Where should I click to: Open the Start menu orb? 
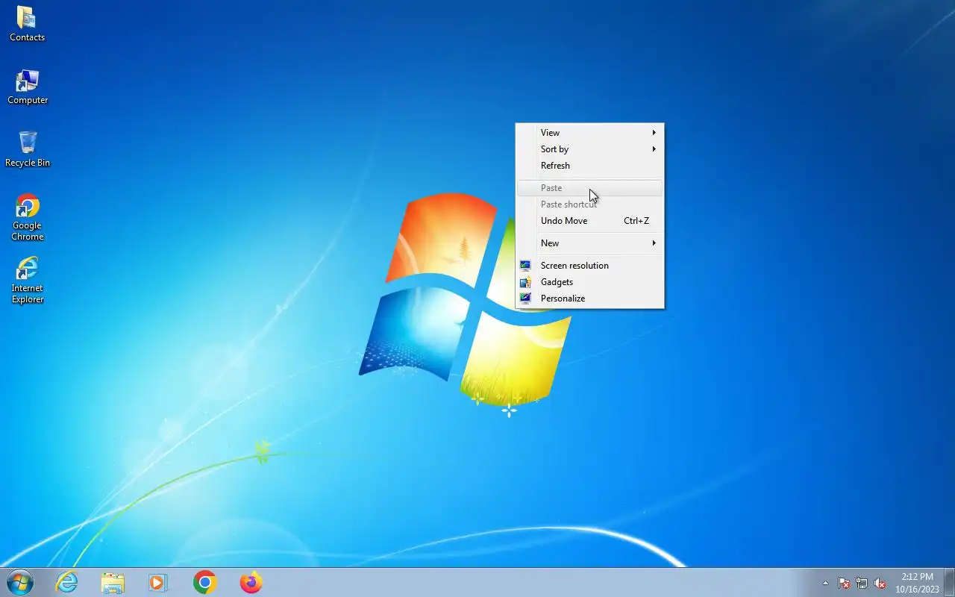pyautogui.click(x=20, y=582)
